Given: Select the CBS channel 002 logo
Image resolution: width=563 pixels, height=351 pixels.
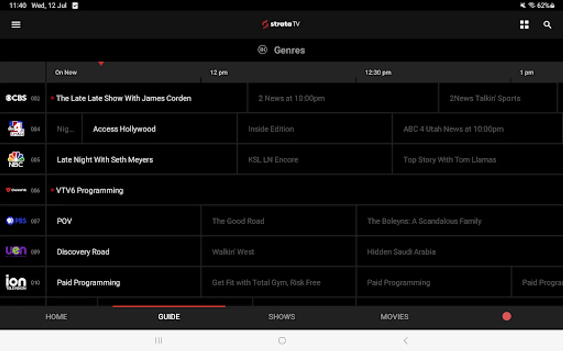Looking at the screenshot, I should [16, 98].
